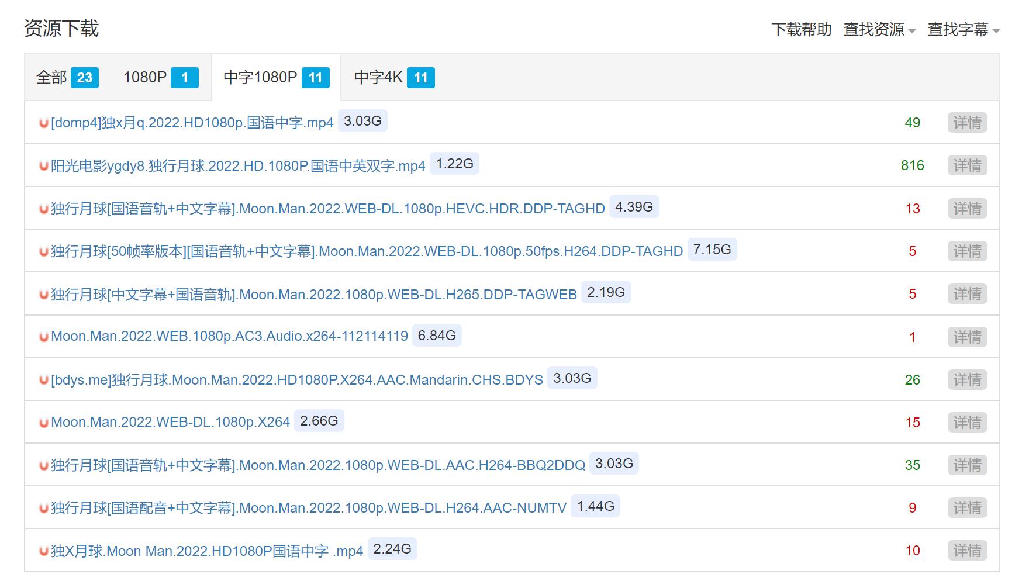Click 详情 for x264-112114119 row

coord(967,337)
